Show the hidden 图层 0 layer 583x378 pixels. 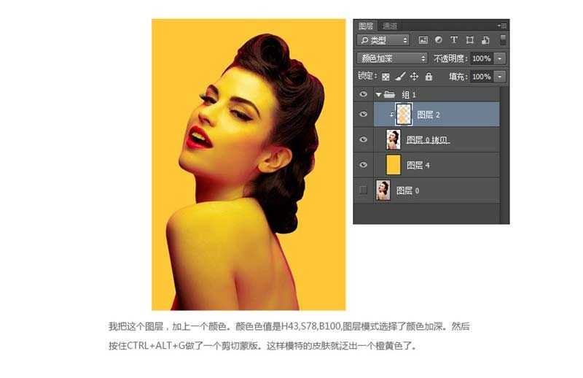pyautogui.click(x=363, y=190)
